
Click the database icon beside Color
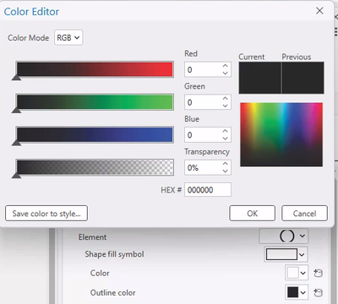pyautogui.click(x=318, y=273)
